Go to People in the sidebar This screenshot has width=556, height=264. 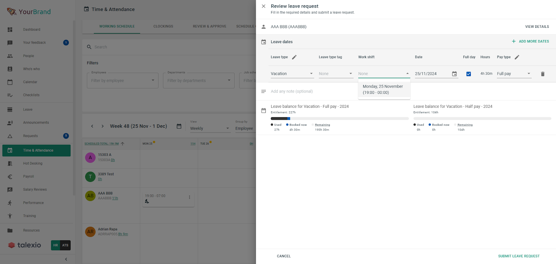pos(28,56)
